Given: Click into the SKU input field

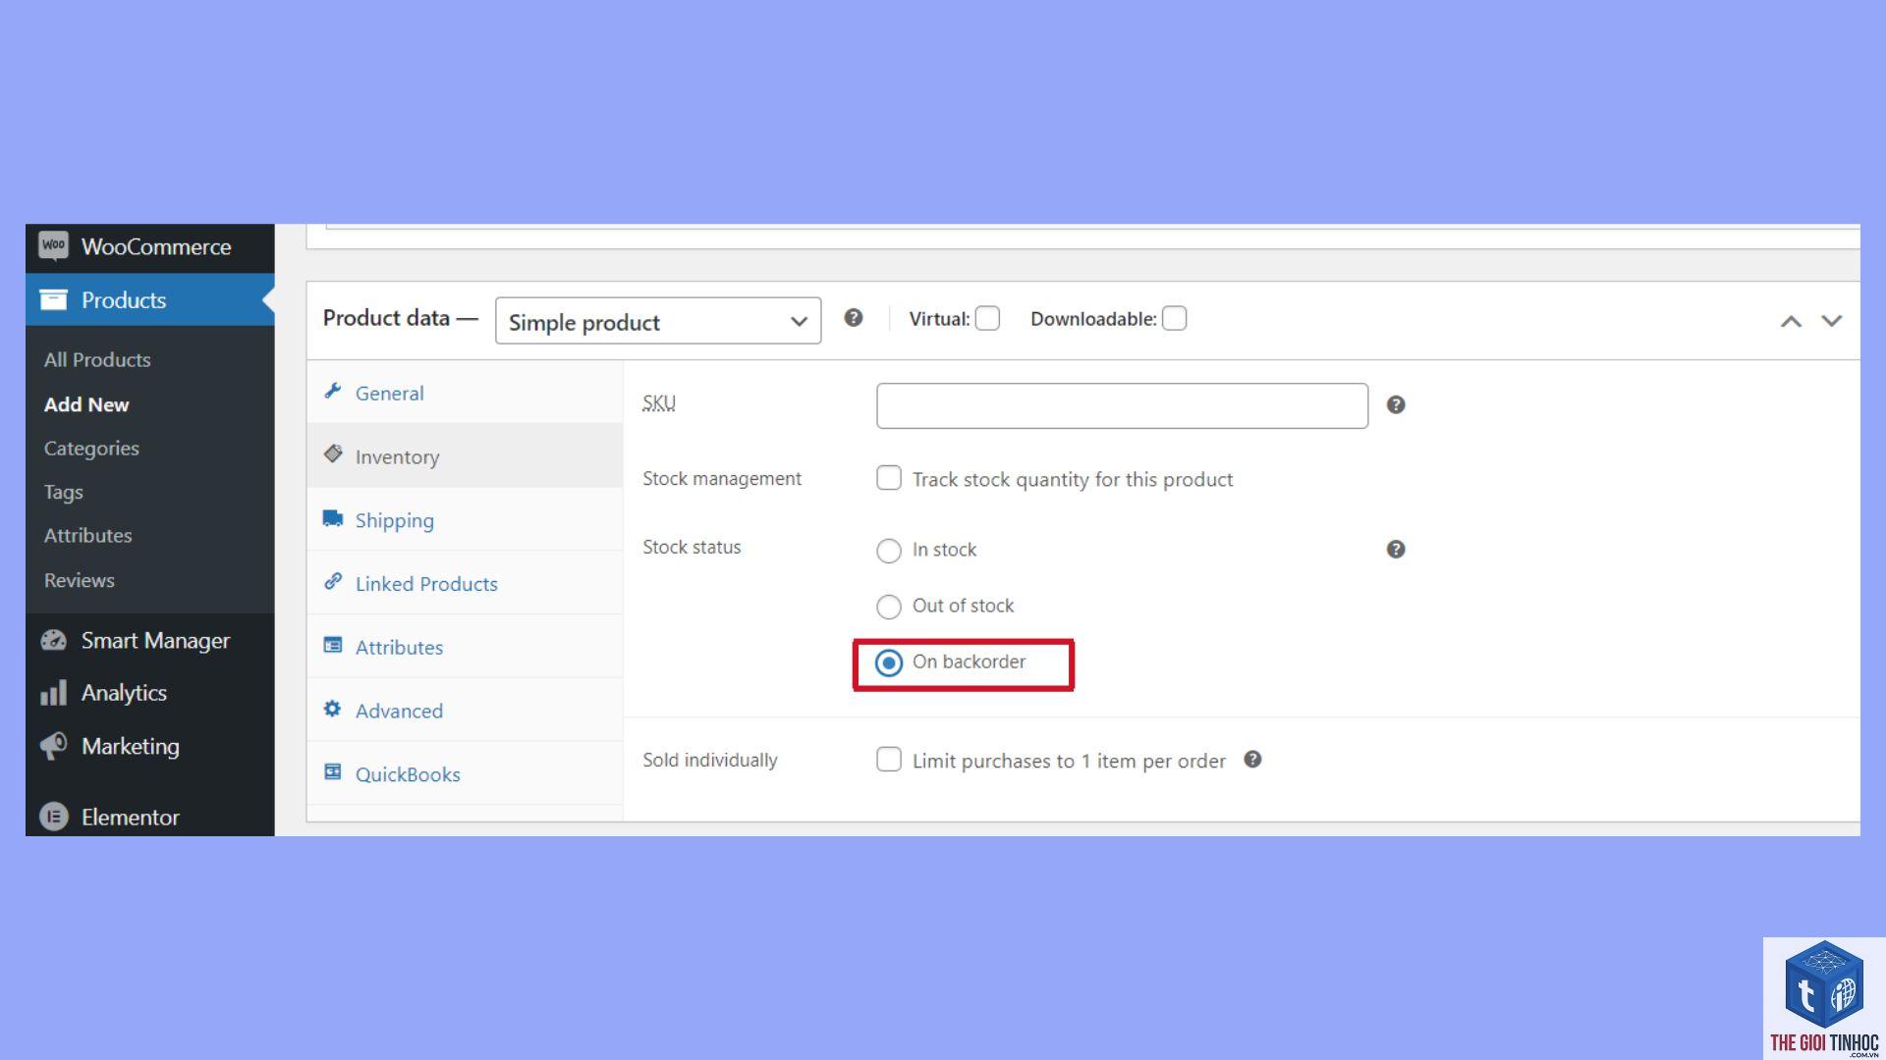Looking at the screenshot, I should [x=1122, y=405].
